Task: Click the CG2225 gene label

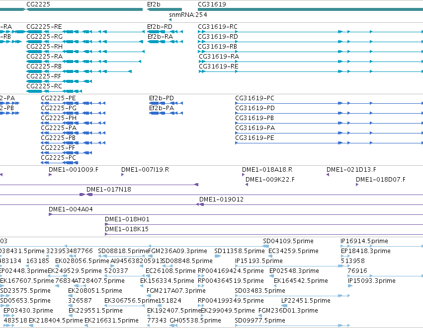Action: coord(38,4)
